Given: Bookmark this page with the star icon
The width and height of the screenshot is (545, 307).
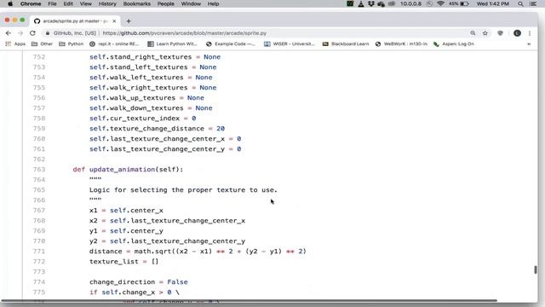Looking at the screenshot, I should click(x=485, y=33).
